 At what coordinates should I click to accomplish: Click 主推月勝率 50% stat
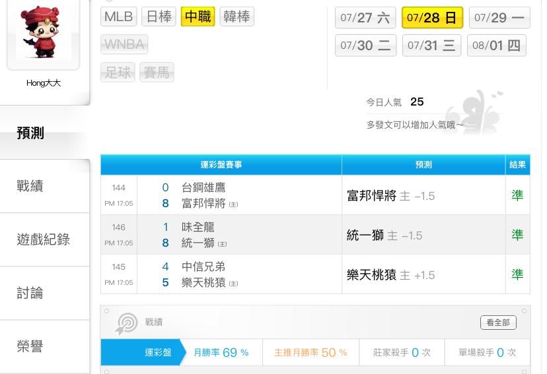[x=310, y=352]
